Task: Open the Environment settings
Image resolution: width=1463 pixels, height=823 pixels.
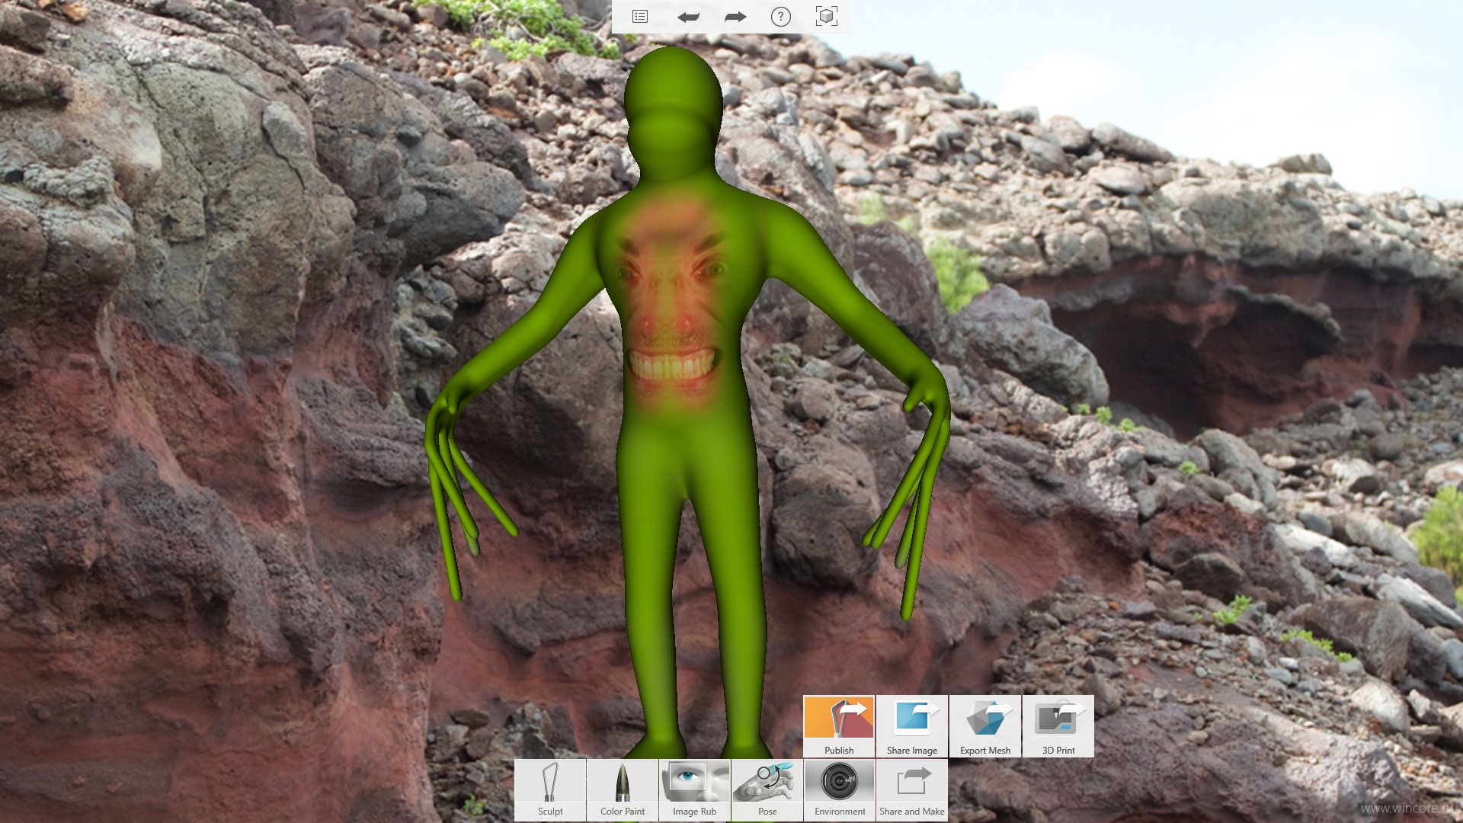Action: coord(840,790)
